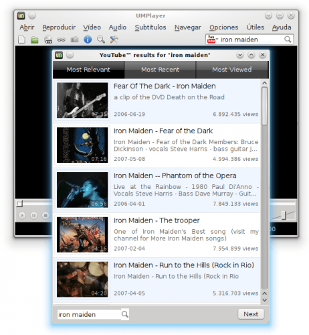Open the Vídeo menu
The image size is (309, 335).
pos(92,27)
